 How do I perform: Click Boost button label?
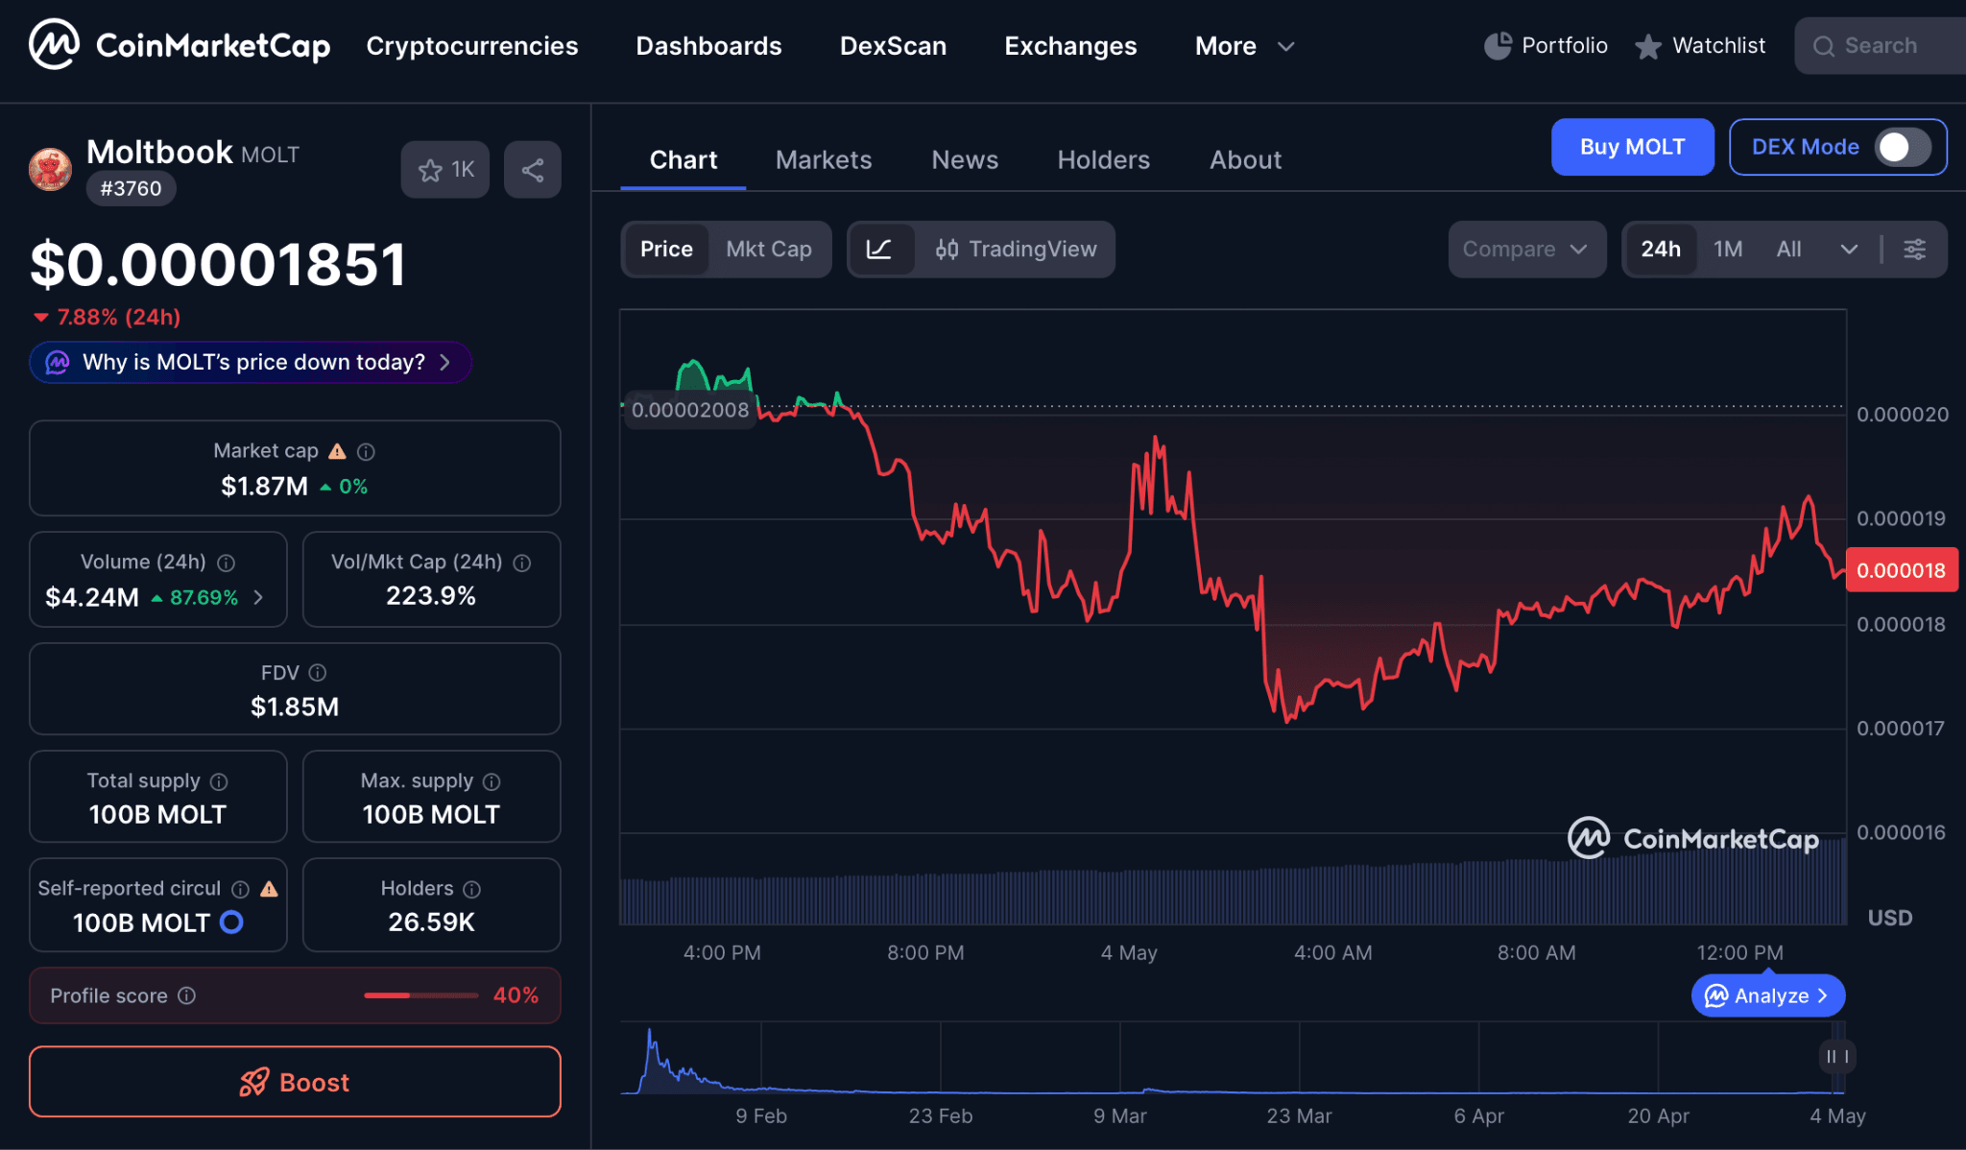[x=314, y=1083]
